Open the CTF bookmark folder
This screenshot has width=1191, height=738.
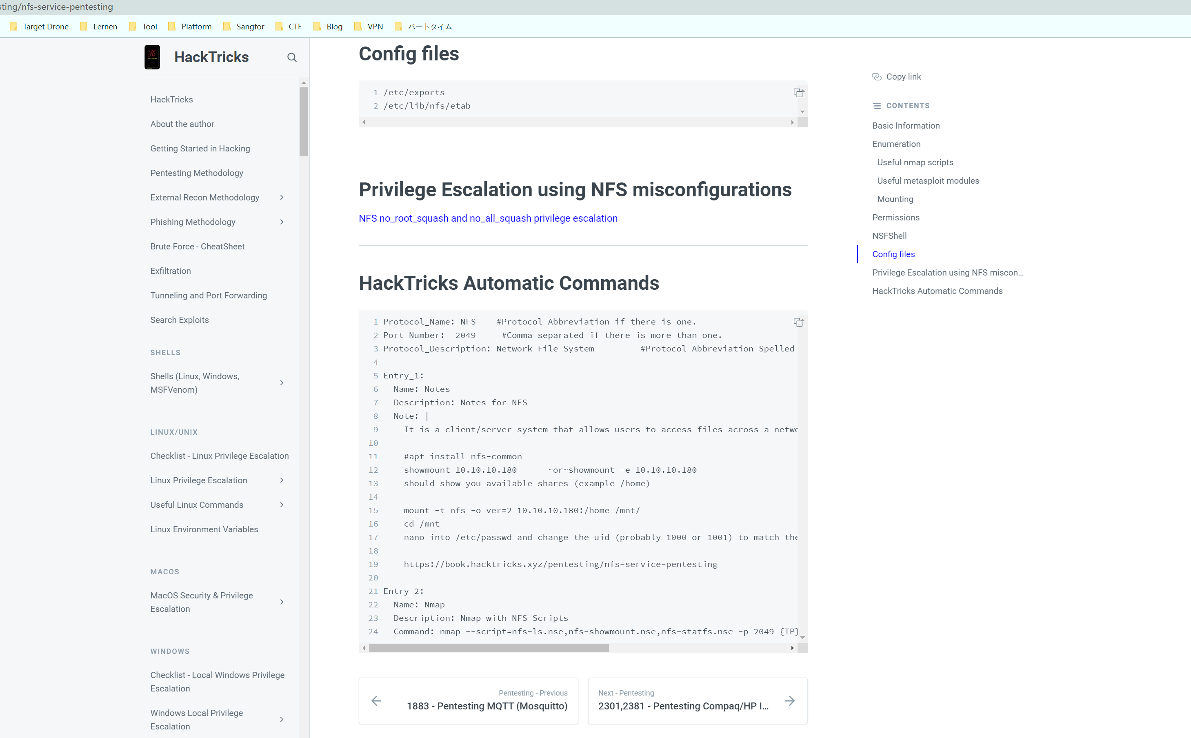pos(288,27)
